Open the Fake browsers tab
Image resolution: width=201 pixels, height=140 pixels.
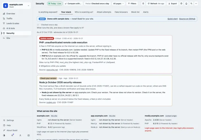[121, 12]
